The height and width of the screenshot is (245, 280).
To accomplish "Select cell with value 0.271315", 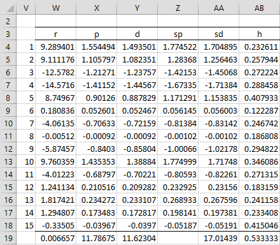I will [x=260, y=174].
